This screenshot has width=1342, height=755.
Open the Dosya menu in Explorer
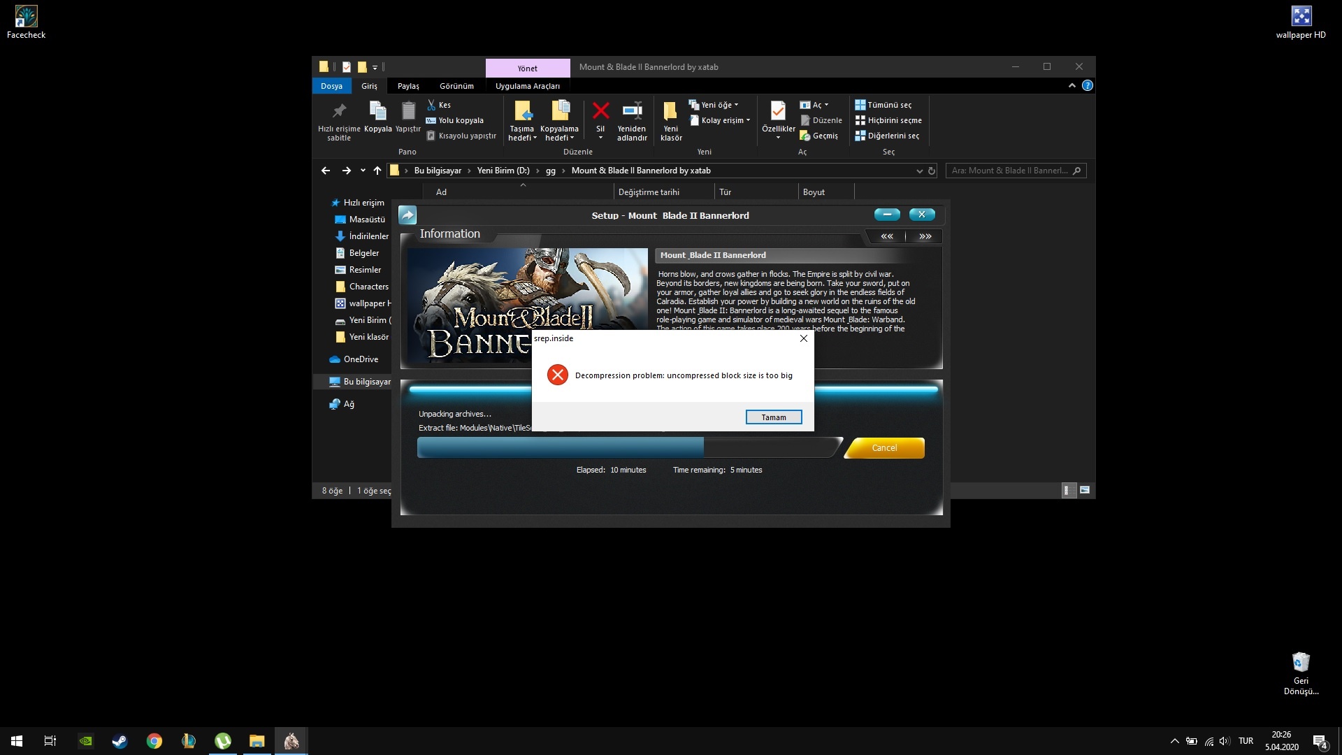pyautogui.click(x=331, y=86)
